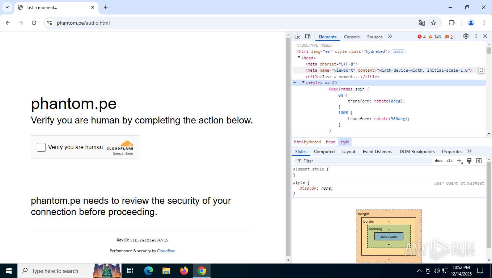Viewport: 492px width, 278px height.
Task: Click the display: none property value
Action: [x=326, y=188]
